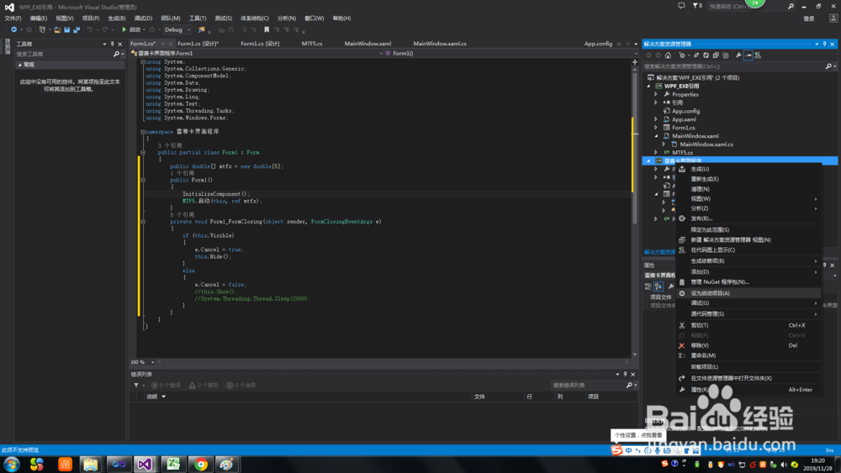The image size is (841, 473).
Task: Toggle the 0 messages filter in the error list
Action: click(241, 385)
